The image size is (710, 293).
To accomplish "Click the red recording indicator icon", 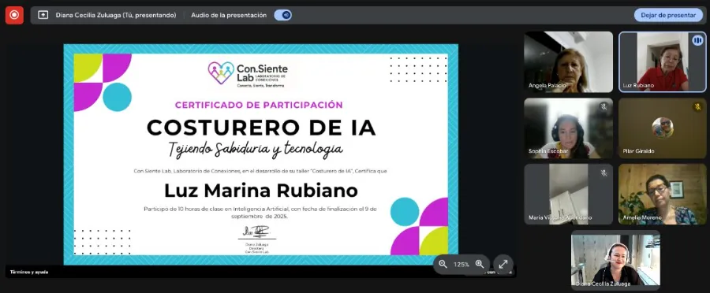I will pos(14,15).
